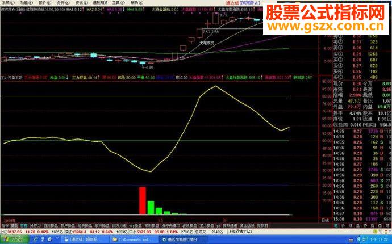Switch to the 通达信 taskbar window
This screenshot has height=244, width=392.
pos(84,240)
